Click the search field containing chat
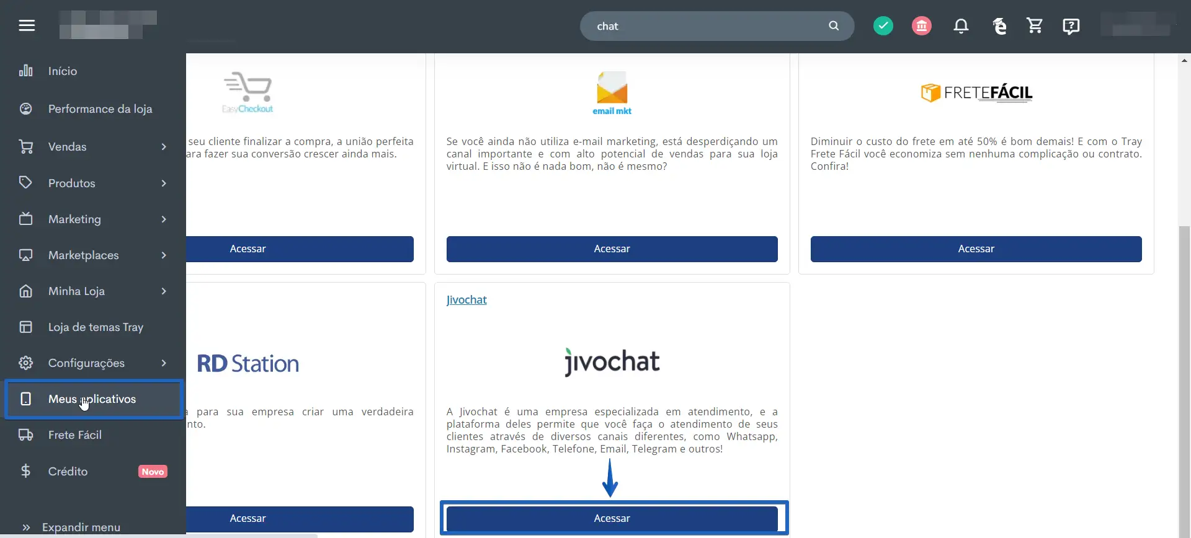The height and width of the screenshot is (538, 1191). 717,26
